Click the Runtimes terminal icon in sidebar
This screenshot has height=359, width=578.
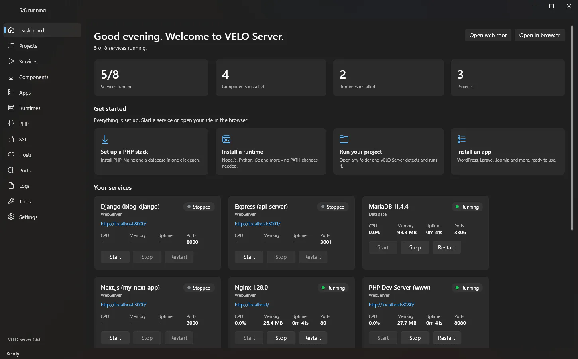[x=11, y=108]
